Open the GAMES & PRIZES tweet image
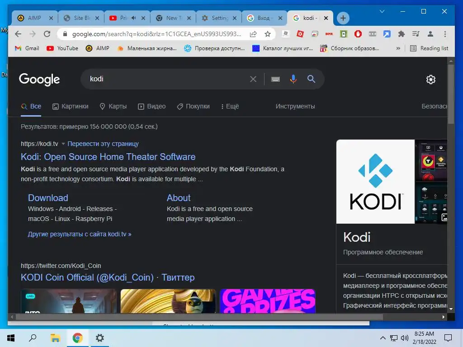 [x=268, y=301]
